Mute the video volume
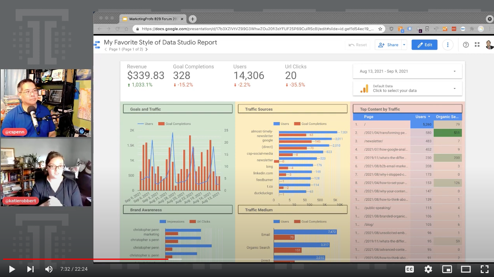494x277 pixels. 49,269
